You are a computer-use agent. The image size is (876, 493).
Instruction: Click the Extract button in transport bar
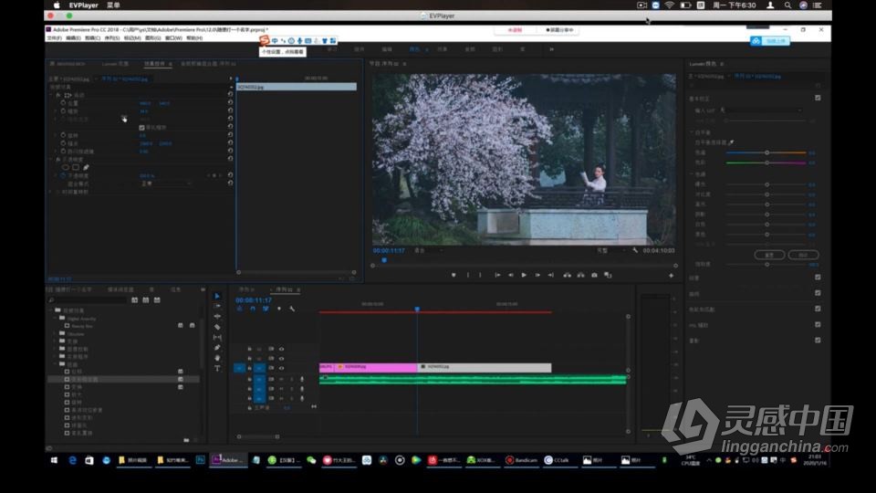tap(580, 275)
